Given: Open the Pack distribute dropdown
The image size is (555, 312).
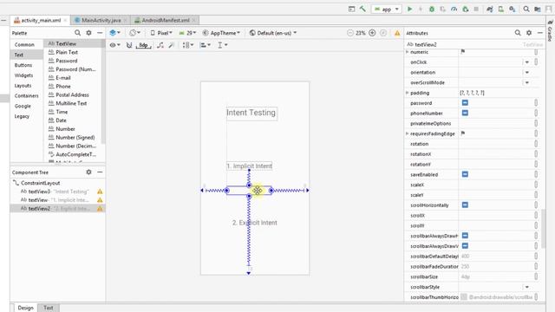Looking at the screenshot, I should [187, 45].
